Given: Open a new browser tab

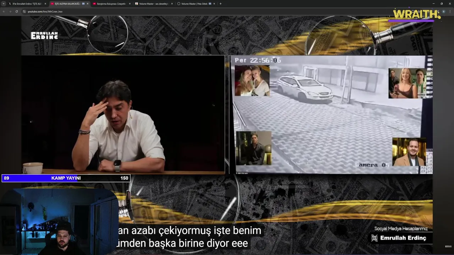Looking at the screenshot, I should pos(220,4).
